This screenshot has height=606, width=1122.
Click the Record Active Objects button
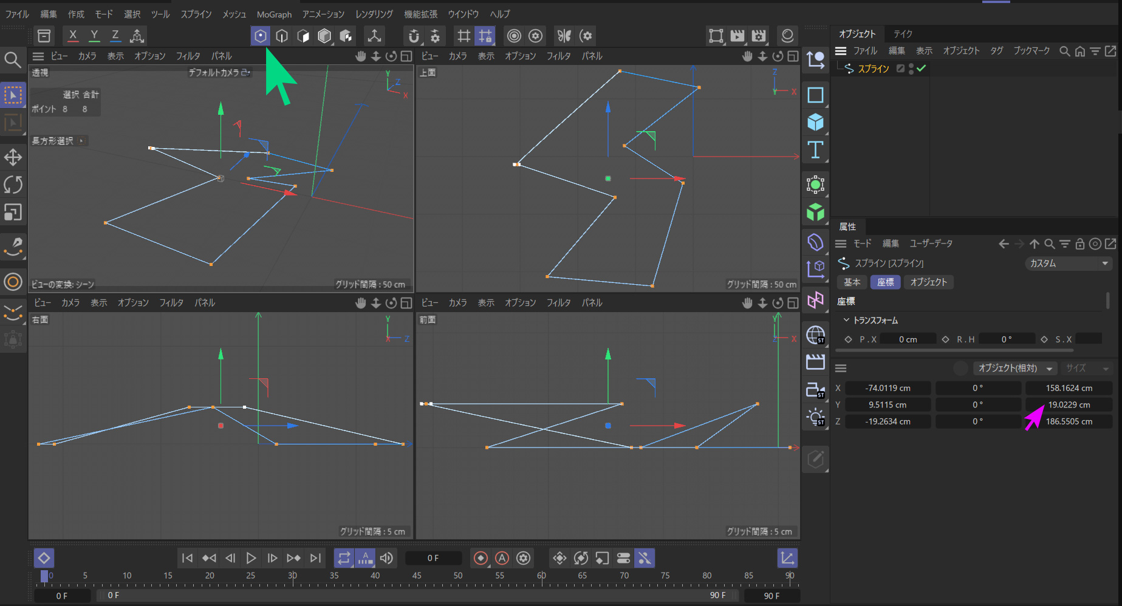(x=481, y=558)
